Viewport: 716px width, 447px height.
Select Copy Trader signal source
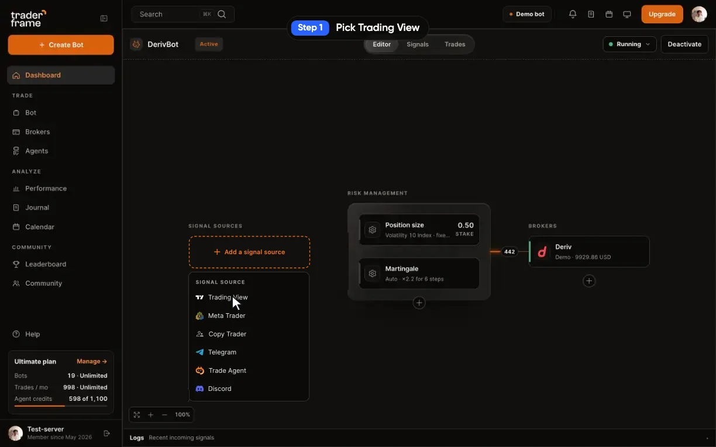pos(249,334)
